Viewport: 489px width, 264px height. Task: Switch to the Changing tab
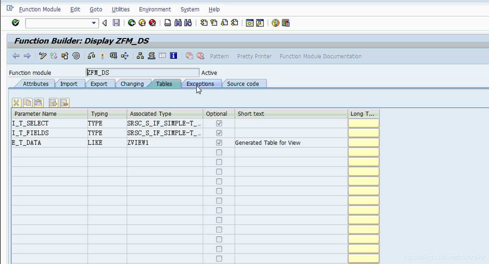click(132, 84)
